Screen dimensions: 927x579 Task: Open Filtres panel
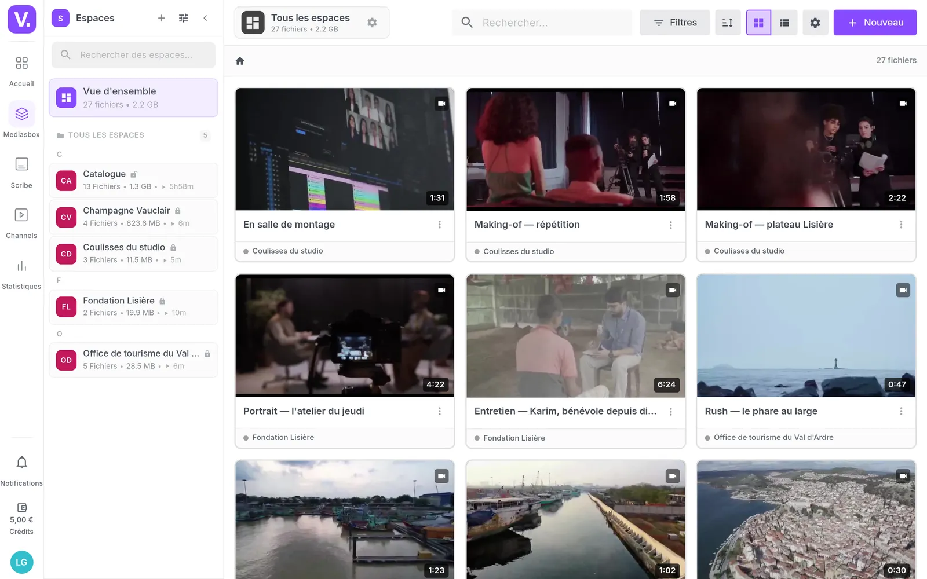[674, 23]
